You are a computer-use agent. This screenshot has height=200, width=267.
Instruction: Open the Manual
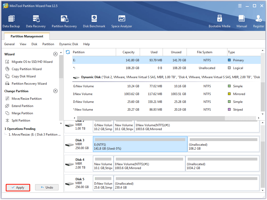(x=242, y=21)
